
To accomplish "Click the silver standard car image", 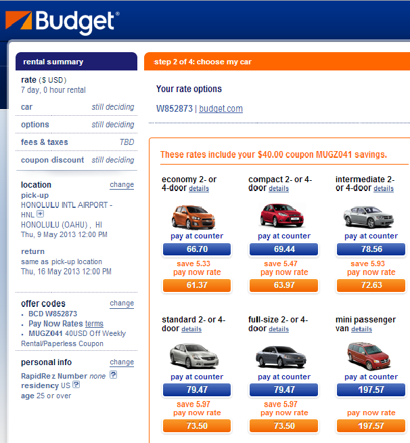I will pyautogui.click(x=194, y=356).
